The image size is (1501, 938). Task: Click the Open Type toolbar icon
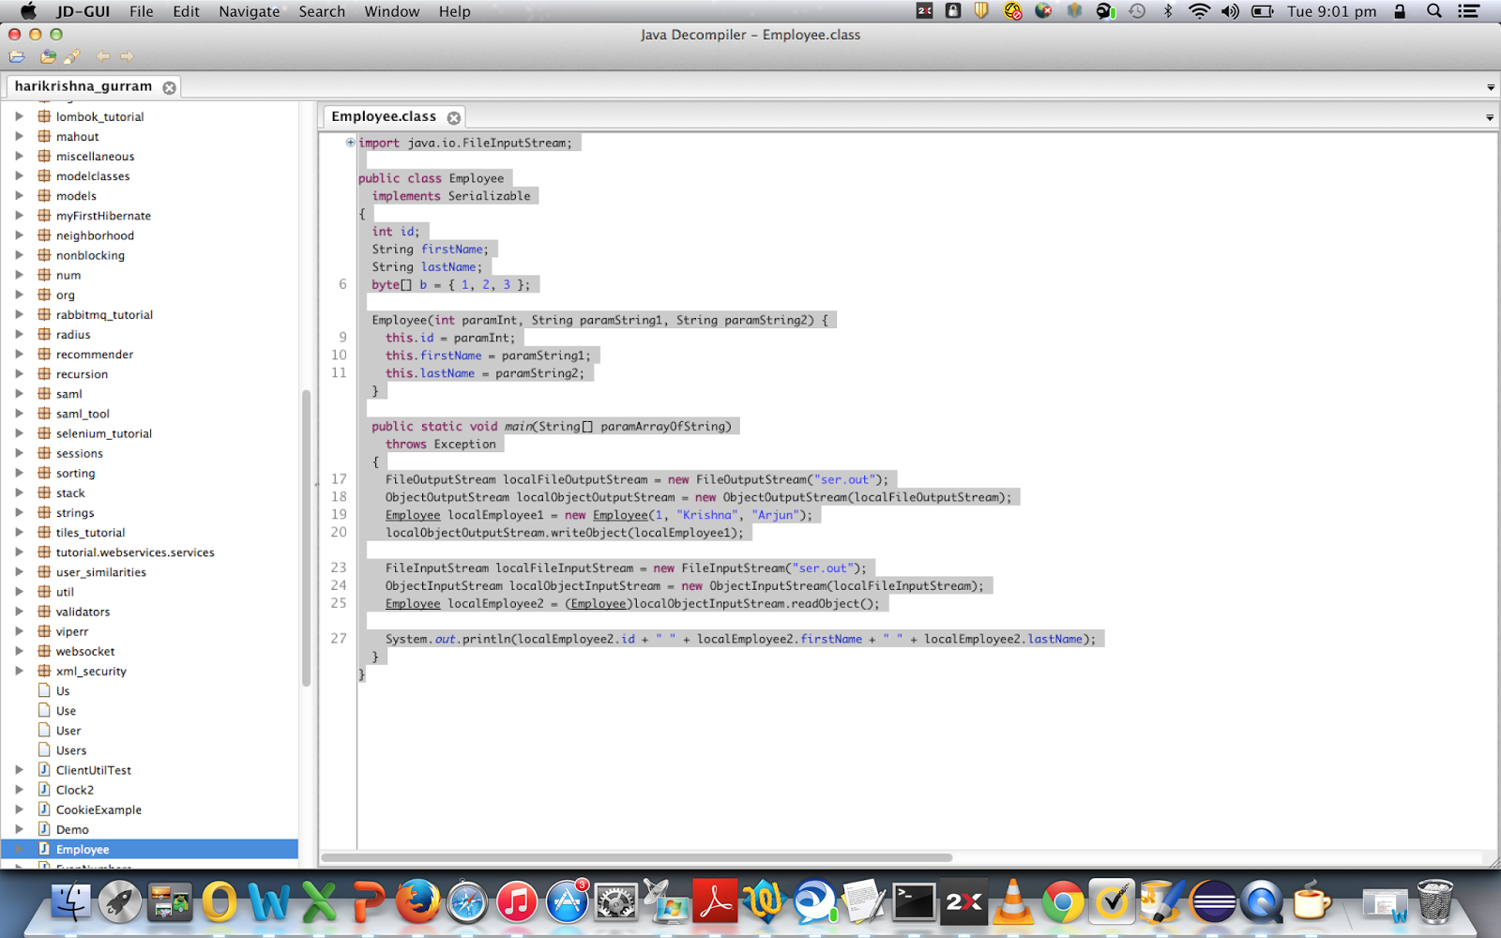point(47,56)
